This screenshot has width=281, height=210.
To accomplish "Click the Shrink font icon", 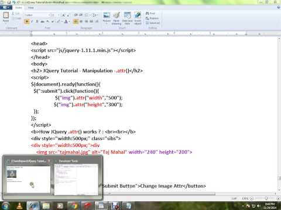I will click(68, 15).
